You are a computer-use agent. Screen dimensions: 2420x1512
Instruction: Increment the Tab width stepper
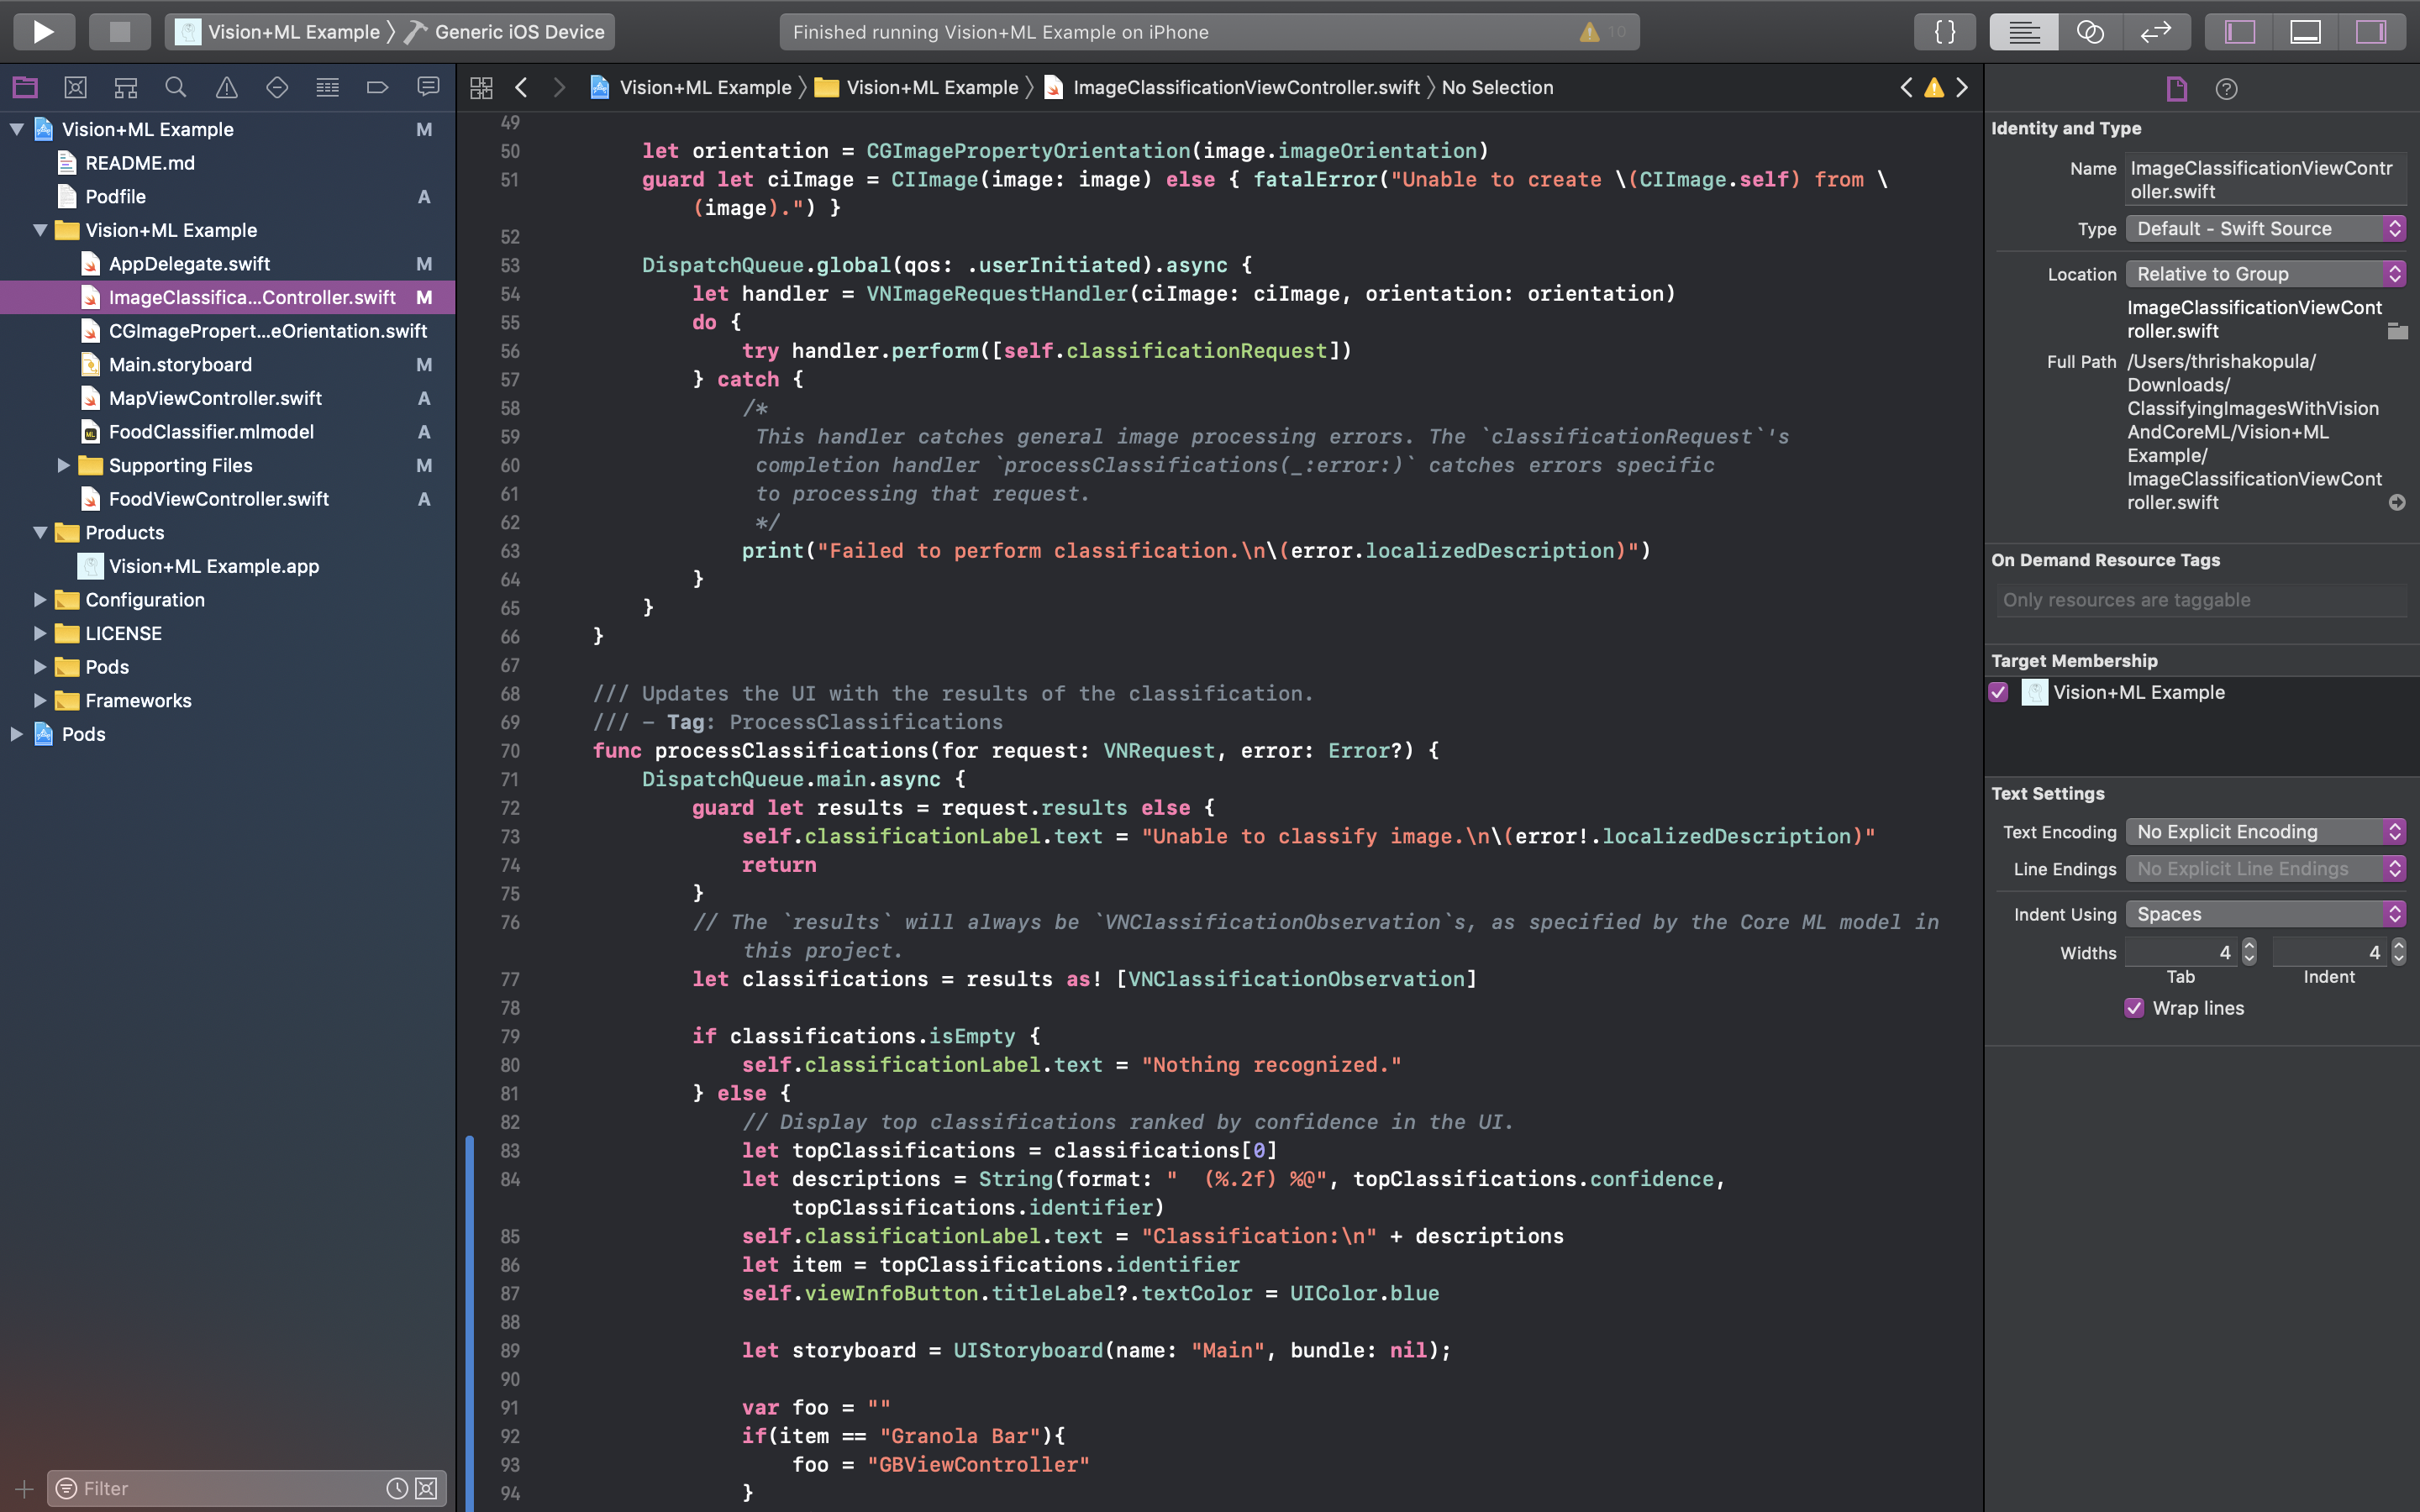pos(2249,945)
